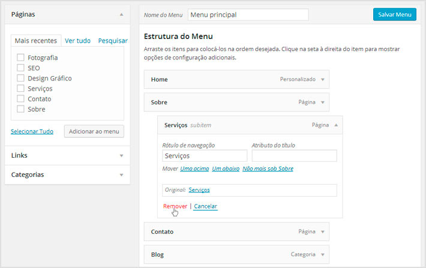Focus the Nome do Menu field

(248, 14)
